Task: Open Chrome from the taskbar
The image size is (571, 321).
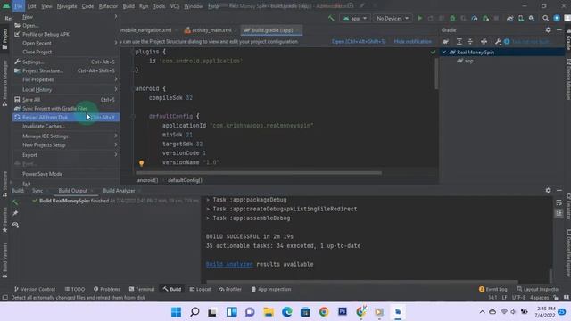Action: point(324,312)
